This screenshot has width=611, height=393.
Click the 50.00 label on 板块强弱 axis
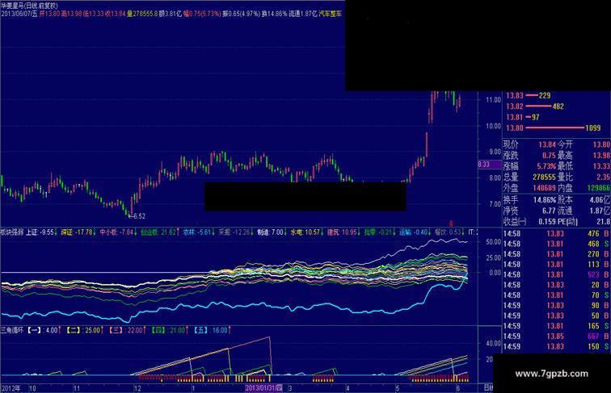tap(493, 241)
